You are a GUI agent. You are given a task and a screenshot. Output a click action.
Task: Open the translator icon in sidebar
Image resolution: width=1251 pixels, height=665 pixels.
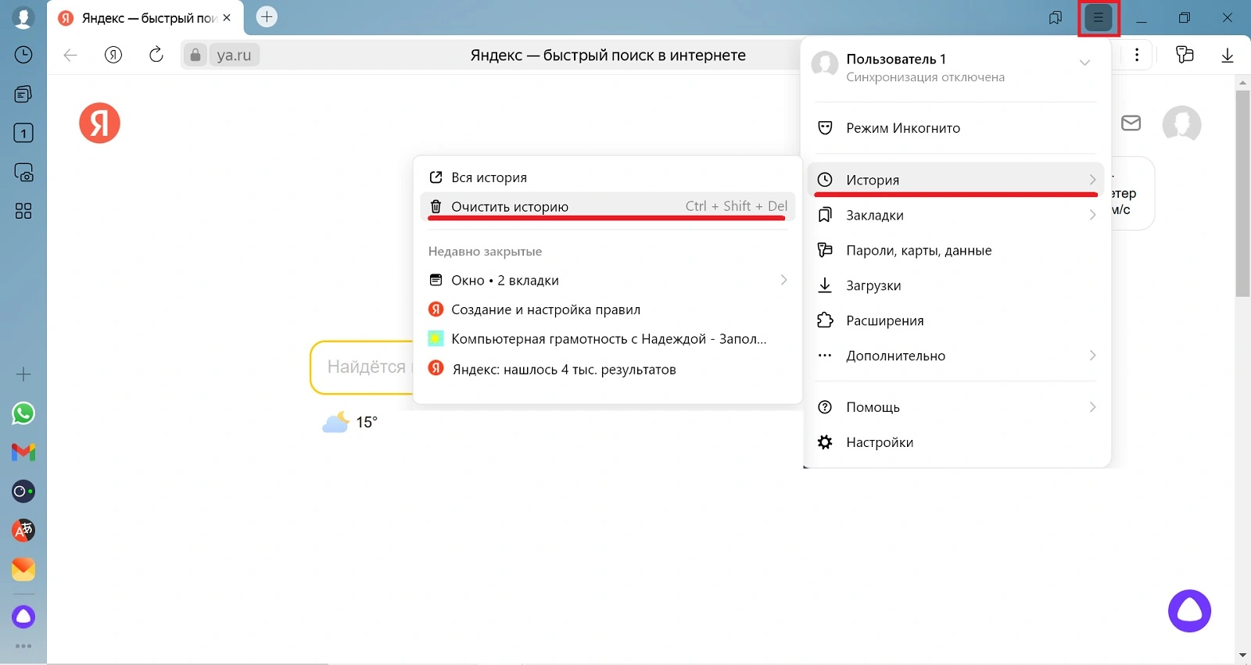pos(23,531)
